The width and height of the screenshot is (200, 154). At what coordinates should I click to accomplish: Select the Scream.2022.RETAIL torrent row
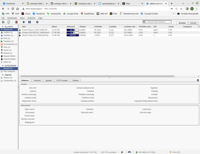point(109,32)
